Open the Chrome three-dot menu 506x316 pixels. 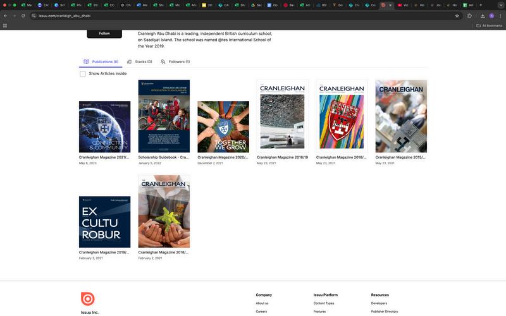(500, 15)
